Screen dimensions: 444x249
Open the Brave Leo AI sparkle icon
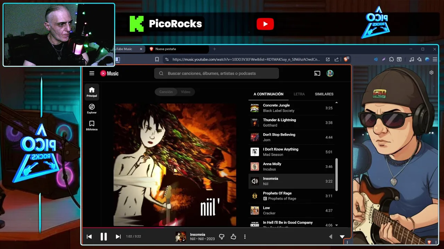(x=419, y=59)
